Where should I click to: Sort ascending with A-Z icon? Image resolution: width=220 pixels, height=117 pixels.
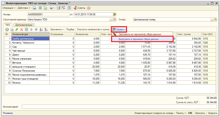[41, 29]
